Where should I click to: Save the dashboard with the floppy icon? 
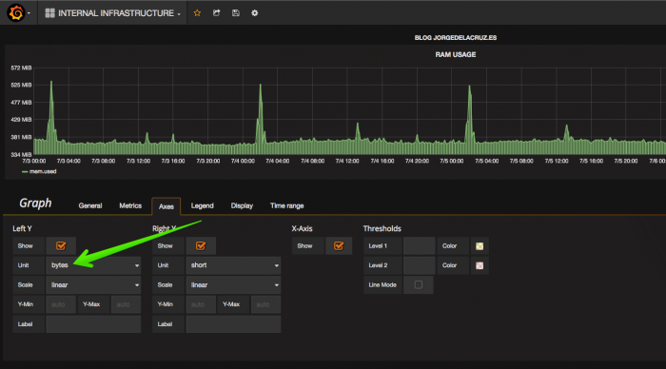tap(236, 13)
